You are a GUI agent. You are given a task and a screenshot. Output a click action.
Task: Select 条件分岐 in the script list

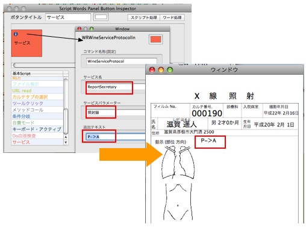(x=37, y=116)
